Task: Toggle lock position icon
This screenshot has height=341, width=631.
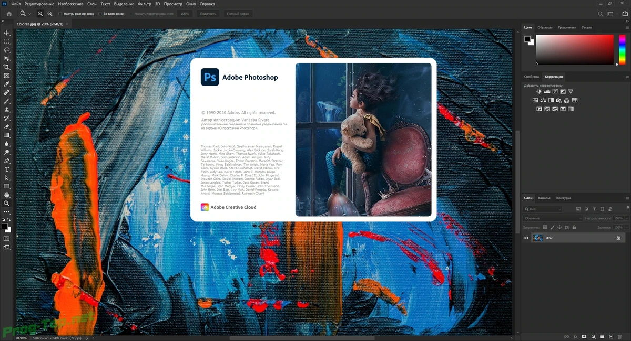Action: point(559,227)
